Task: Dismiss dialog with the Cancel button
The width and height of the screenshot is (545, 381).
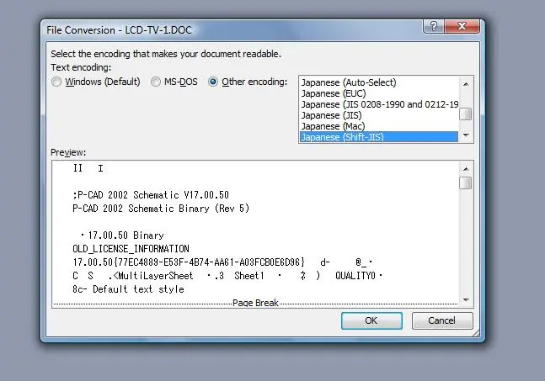Action: click(x=442, y=320)
